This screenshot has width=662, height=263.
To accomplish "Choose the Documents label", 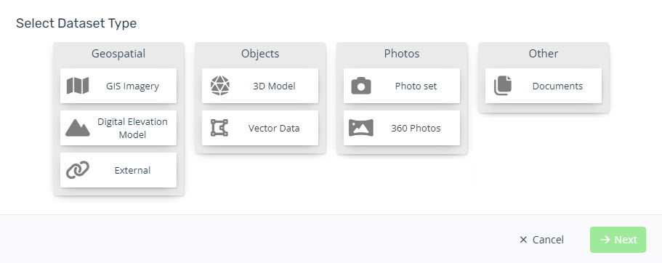I will pos(557,86).
